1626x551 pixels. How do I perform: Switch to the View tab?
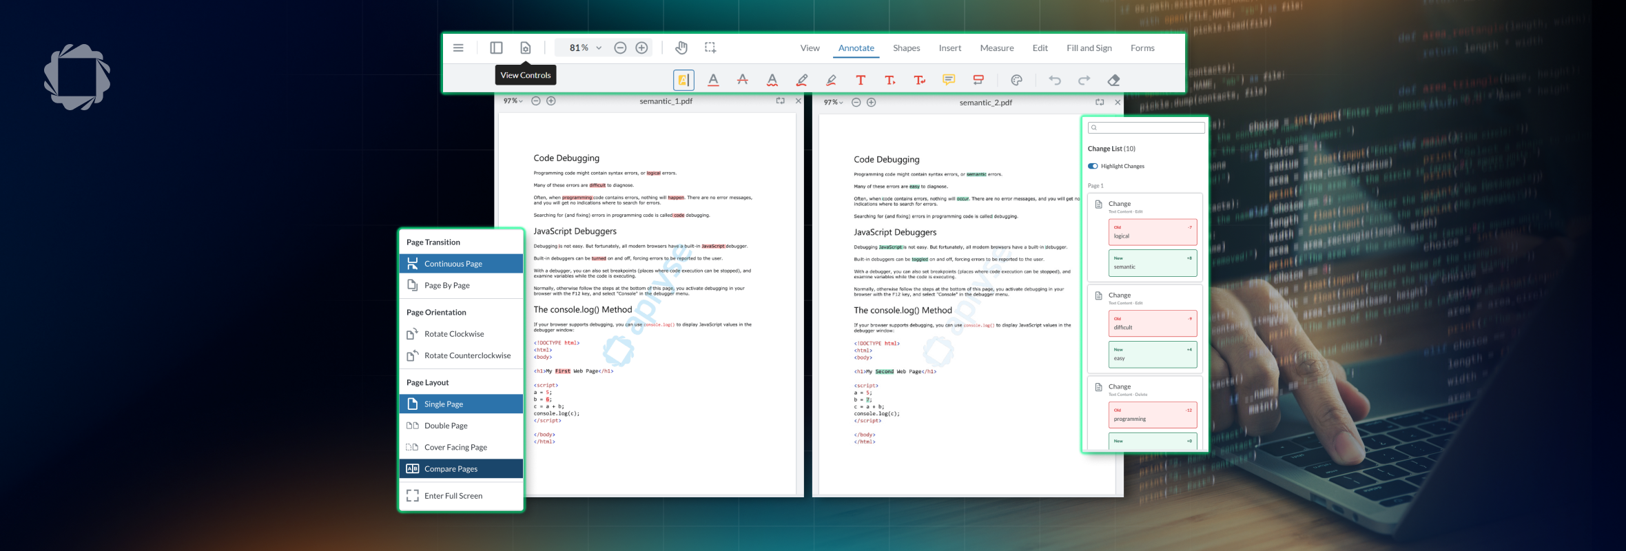tap(810, 48)
